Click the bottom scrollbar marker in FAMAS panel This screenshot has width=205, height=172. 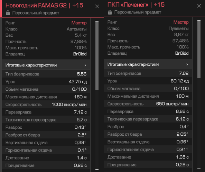(97, 169)
